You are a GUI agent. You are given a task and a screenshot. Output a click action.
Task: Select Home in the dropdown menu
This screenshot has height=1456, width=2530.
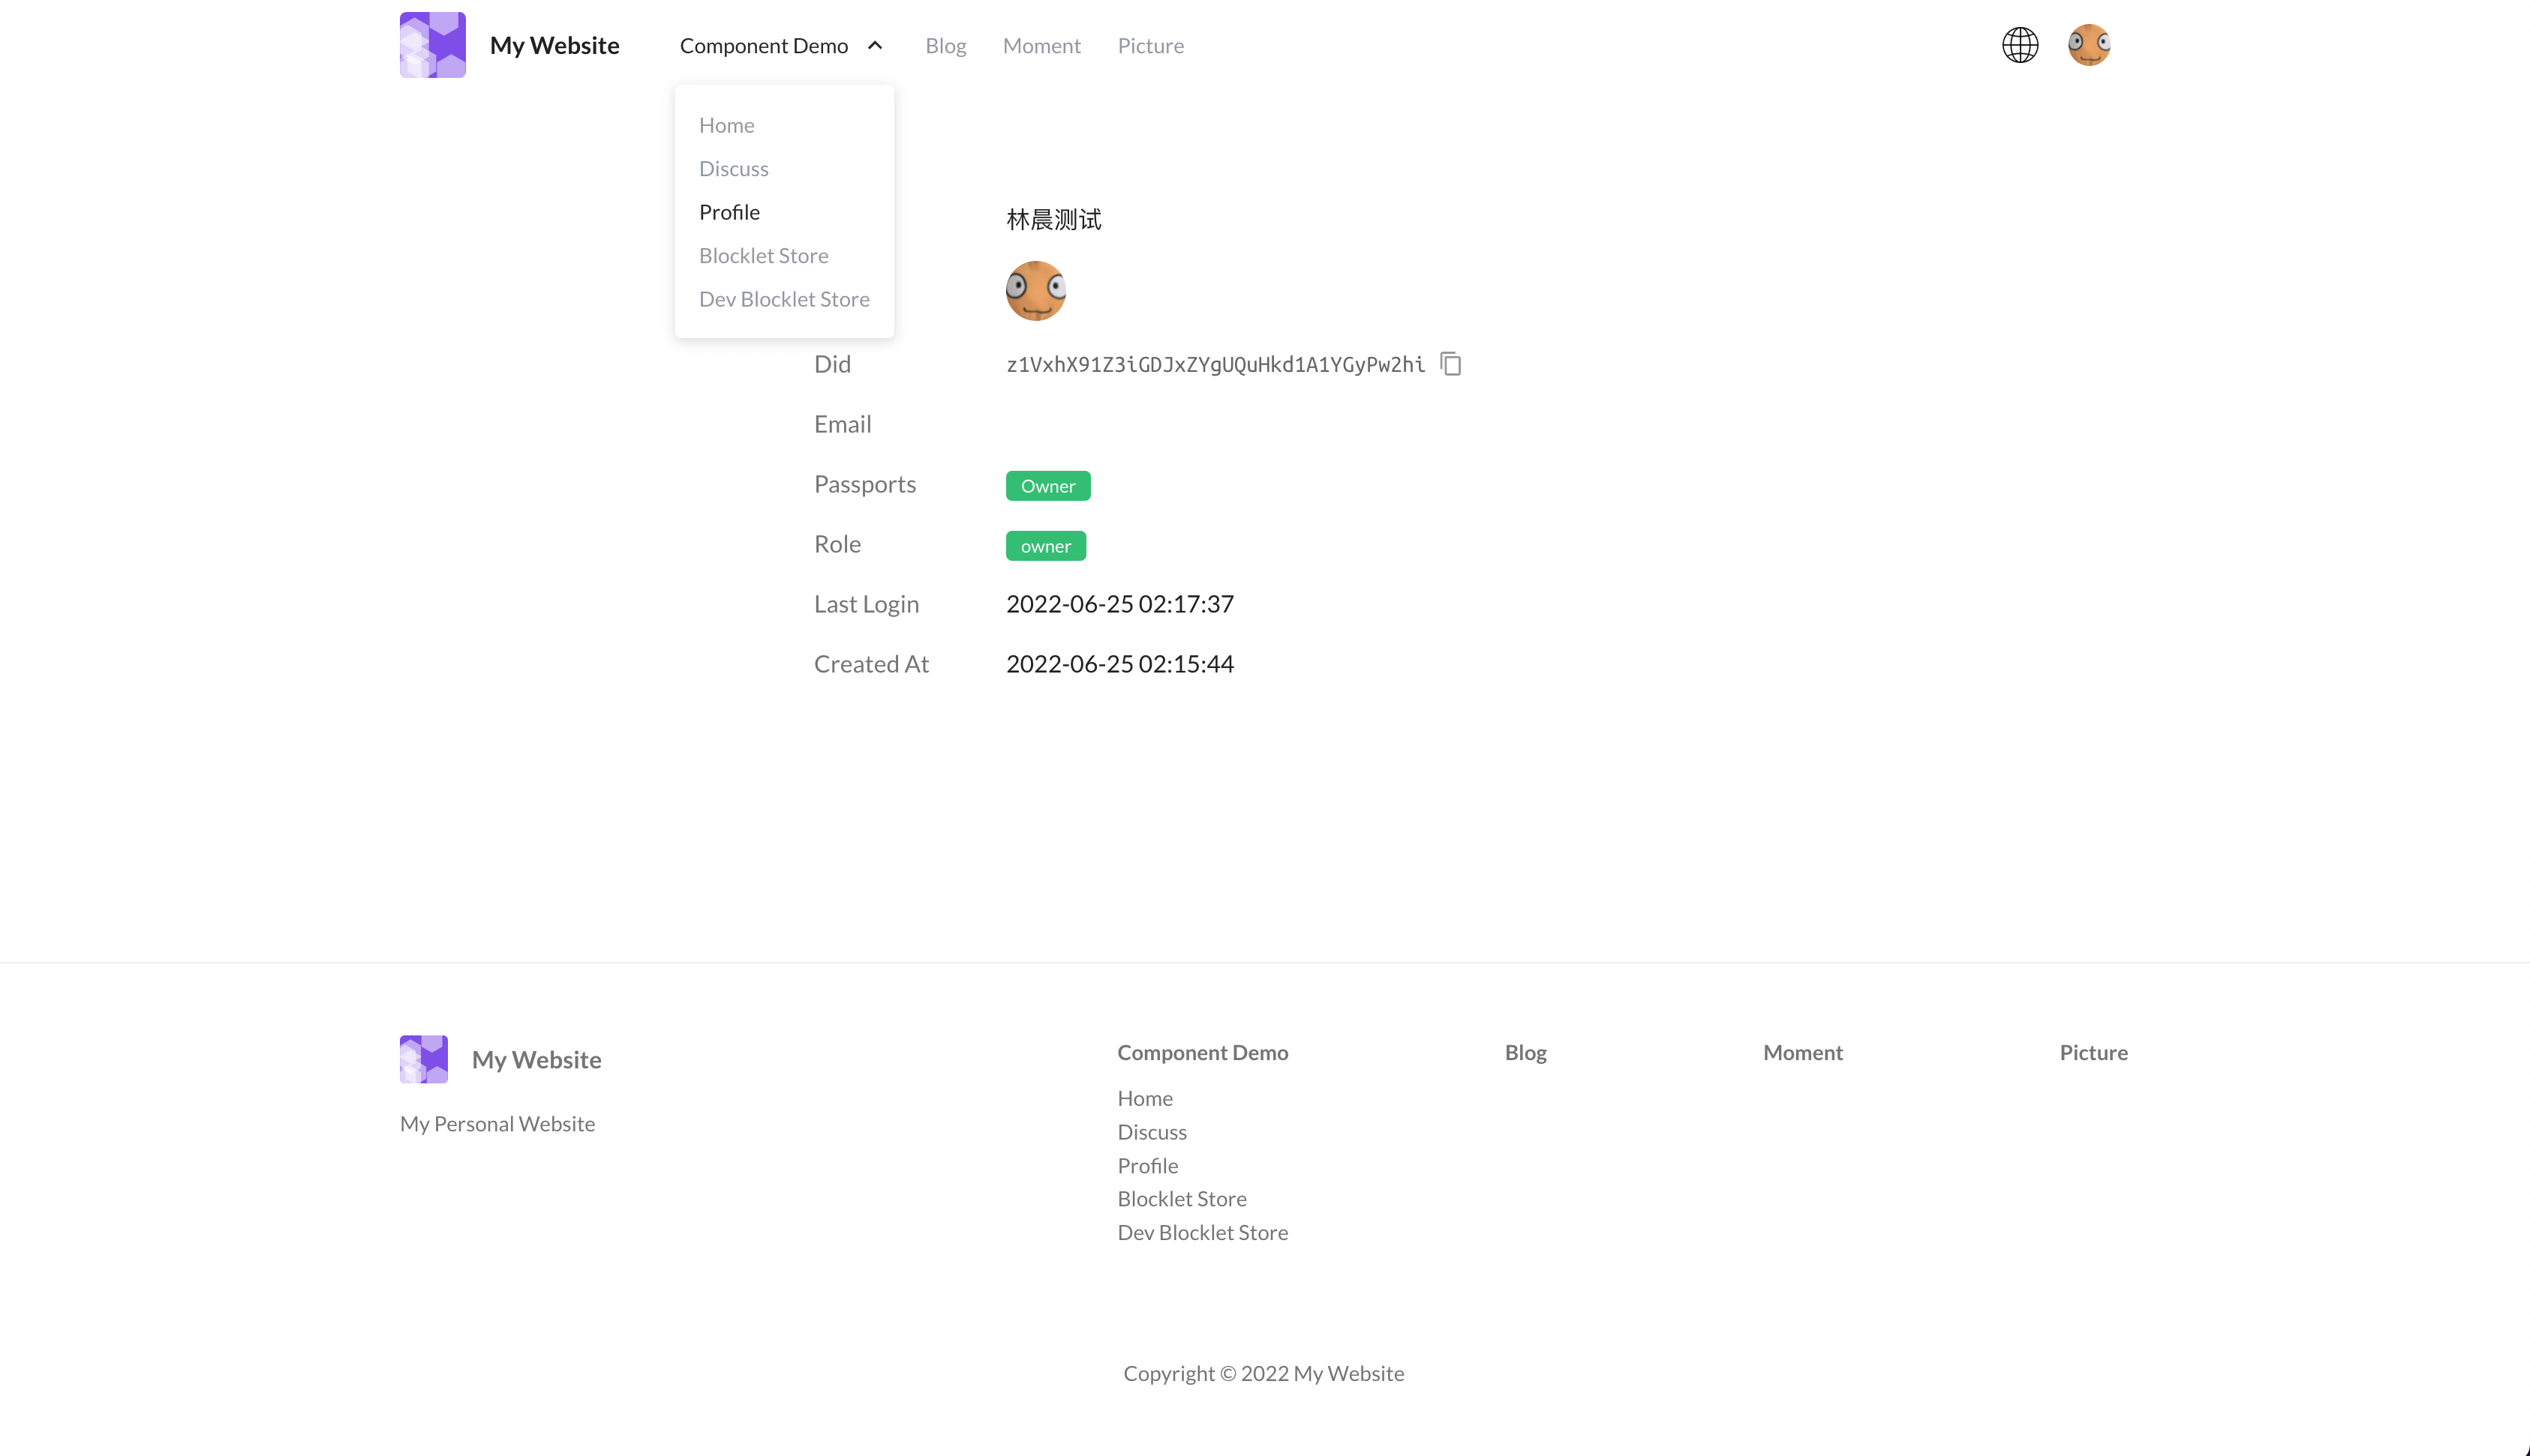pos(726,125)
